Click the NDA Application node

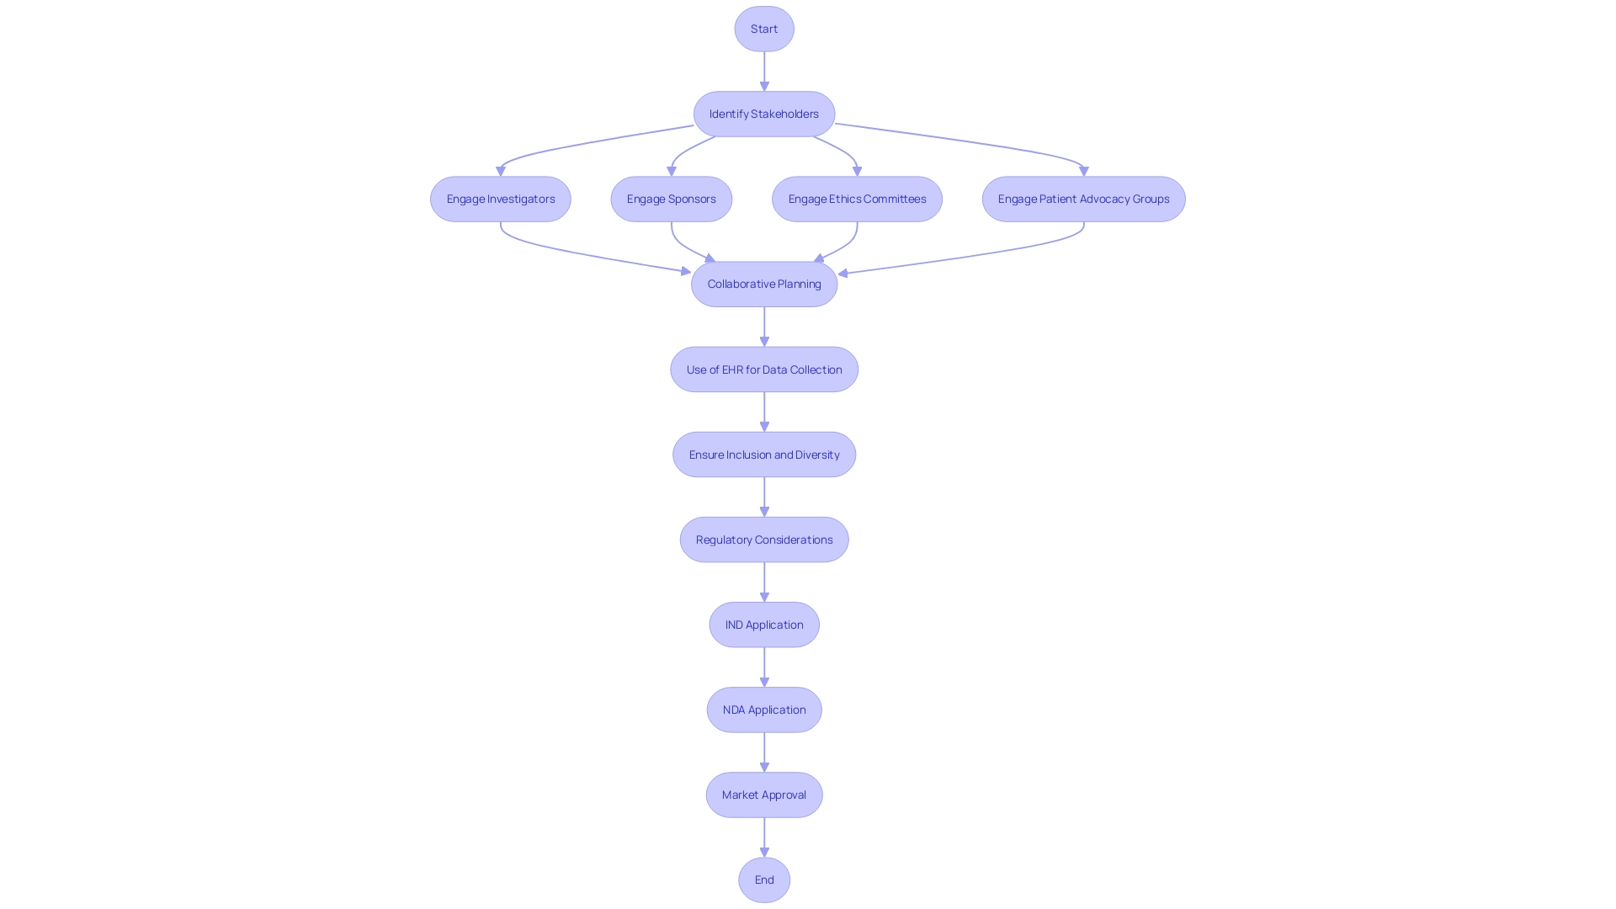(x=763, y=710)
